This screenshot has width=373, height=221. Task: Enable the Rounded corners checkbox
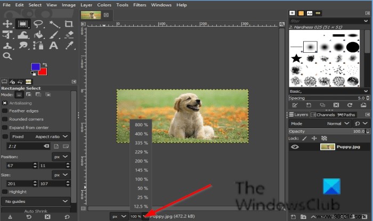tap(5, 119)
